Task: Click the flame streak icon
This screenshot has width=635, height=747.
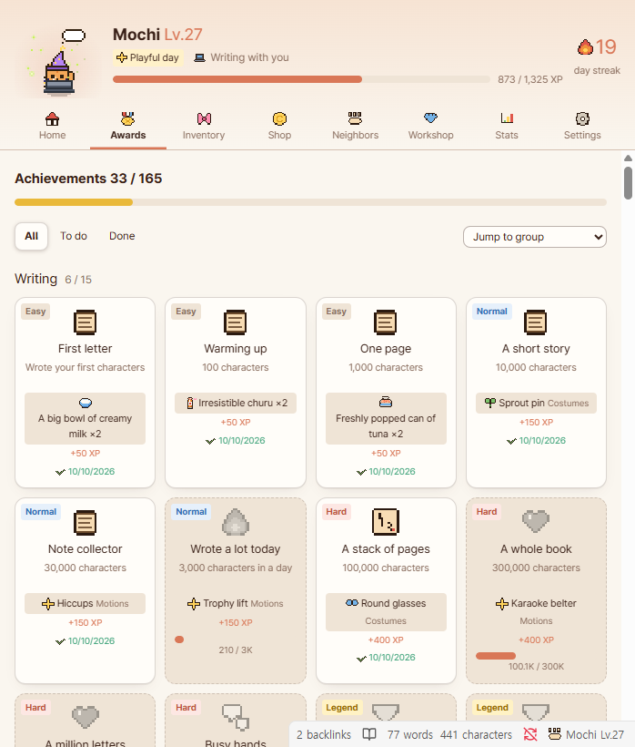Action: point(585,46)
